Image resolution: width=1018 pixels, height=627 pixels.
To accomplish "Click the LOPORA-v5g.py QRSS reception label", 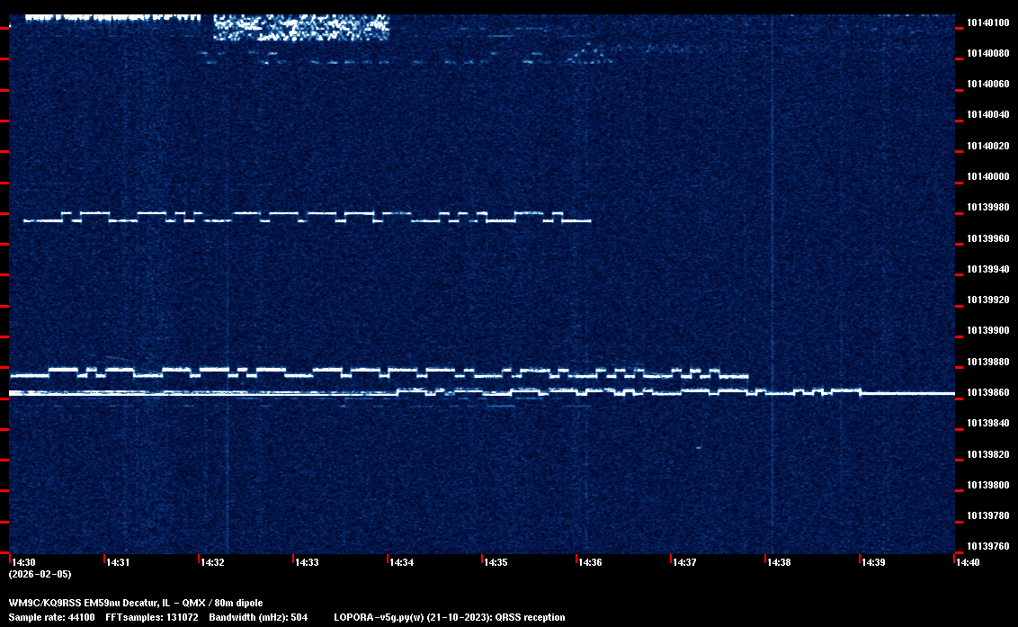I will click(x=449, y=617).
